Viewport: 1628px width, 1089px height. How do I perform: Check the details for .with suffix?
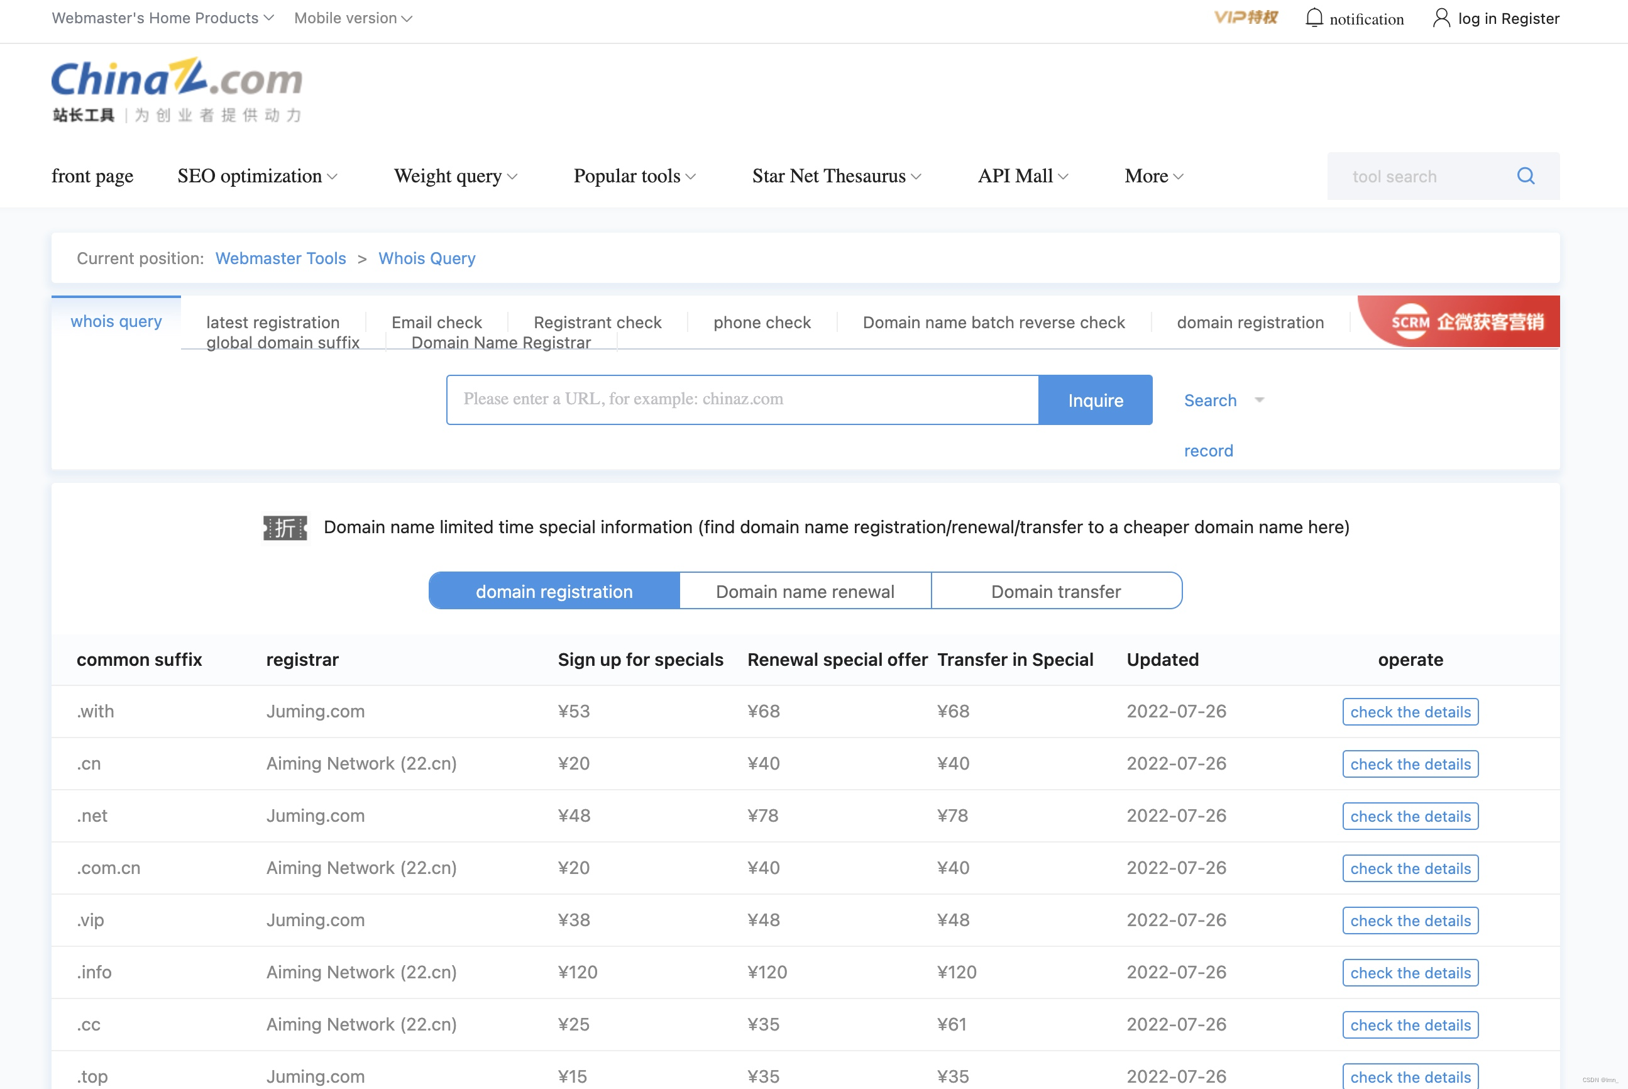(x=1410, y=711)
